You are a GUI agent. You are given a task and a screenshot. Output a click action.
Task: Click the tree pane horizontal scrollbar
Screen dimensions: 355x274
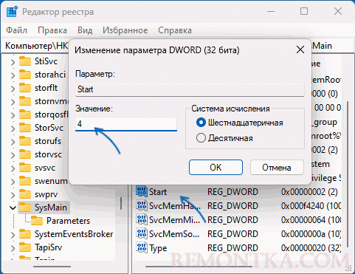[x=52, y=267]
